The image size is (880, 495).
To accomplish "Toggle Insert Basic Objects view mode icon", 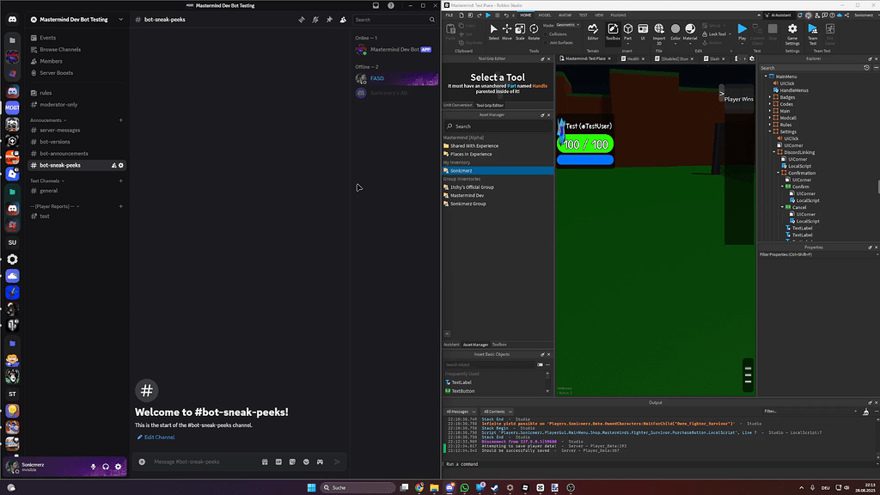I will pyautogui.click(x=540, y=364).
